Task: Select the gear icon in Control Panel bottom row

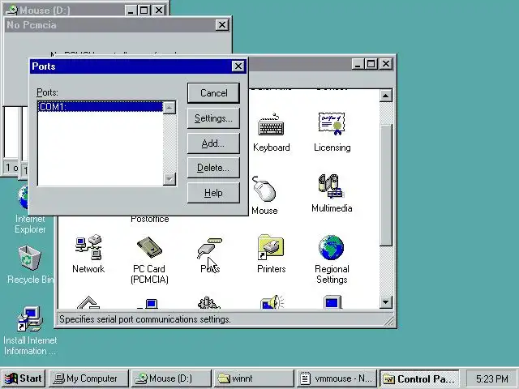Action: click(x=208, y=302)
